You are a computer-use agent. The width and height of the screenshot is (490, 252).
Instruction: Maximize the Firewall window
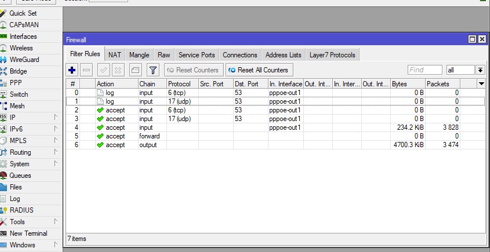[x=472, y=39]
